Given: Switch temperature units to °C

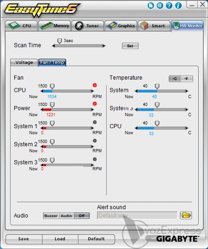Looking at the screenshot, I should (175, 79).
